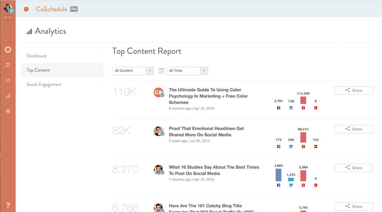Click the 1,105 LinkedIn bar

291,180
